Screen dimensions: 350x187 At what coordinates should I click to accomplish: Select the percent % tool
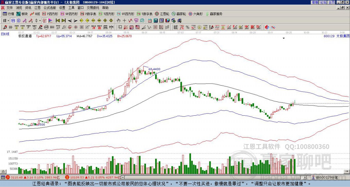188,27
